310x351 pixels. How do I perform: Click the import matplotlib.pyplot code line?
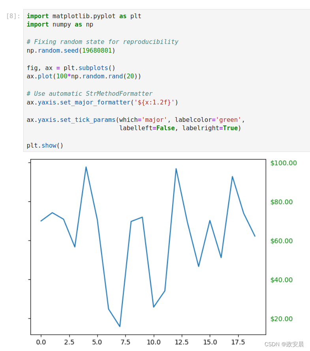pos(84,16)
